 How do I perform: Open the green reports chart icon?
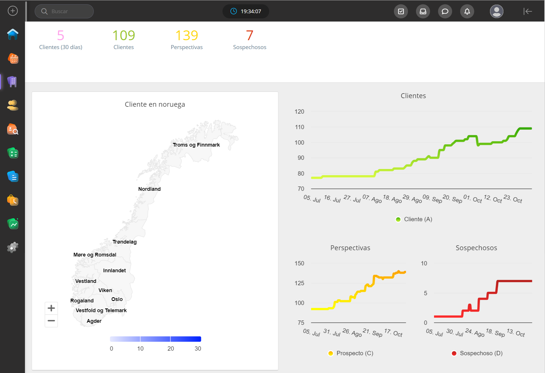coord(13,224)
